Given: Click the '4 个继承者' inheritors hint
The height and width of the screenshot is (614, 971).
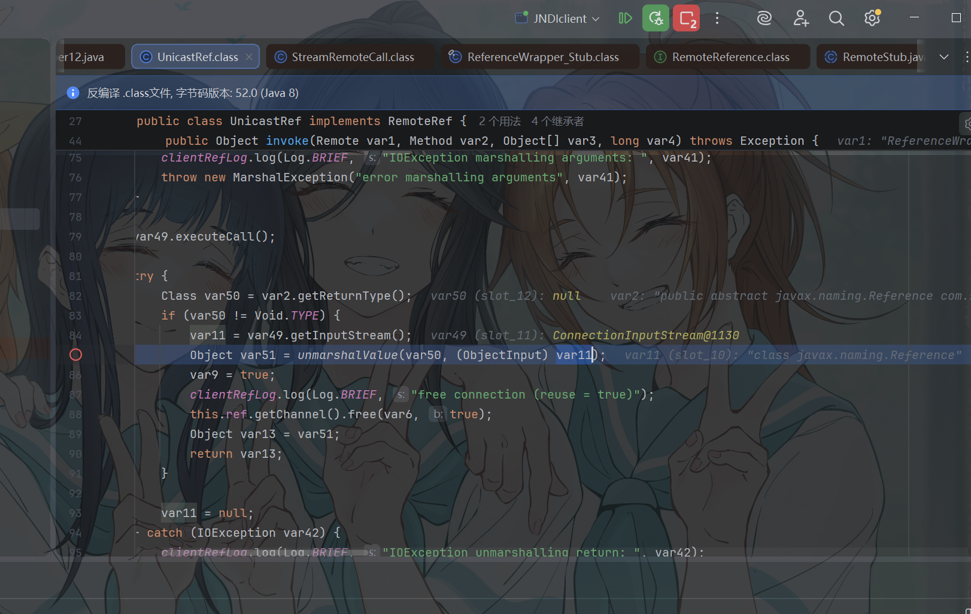Looking at the screenshot, I should (x=558, y=121).
